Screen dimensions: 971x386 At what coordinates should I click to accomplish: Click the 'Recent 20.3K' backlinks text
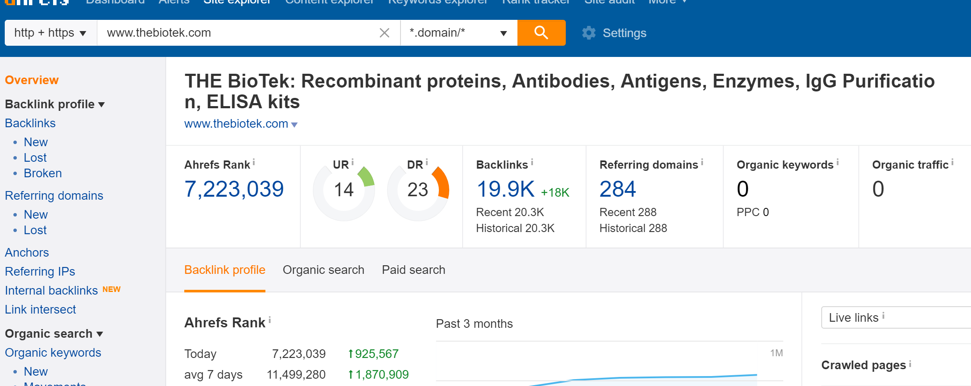point(510,212)
